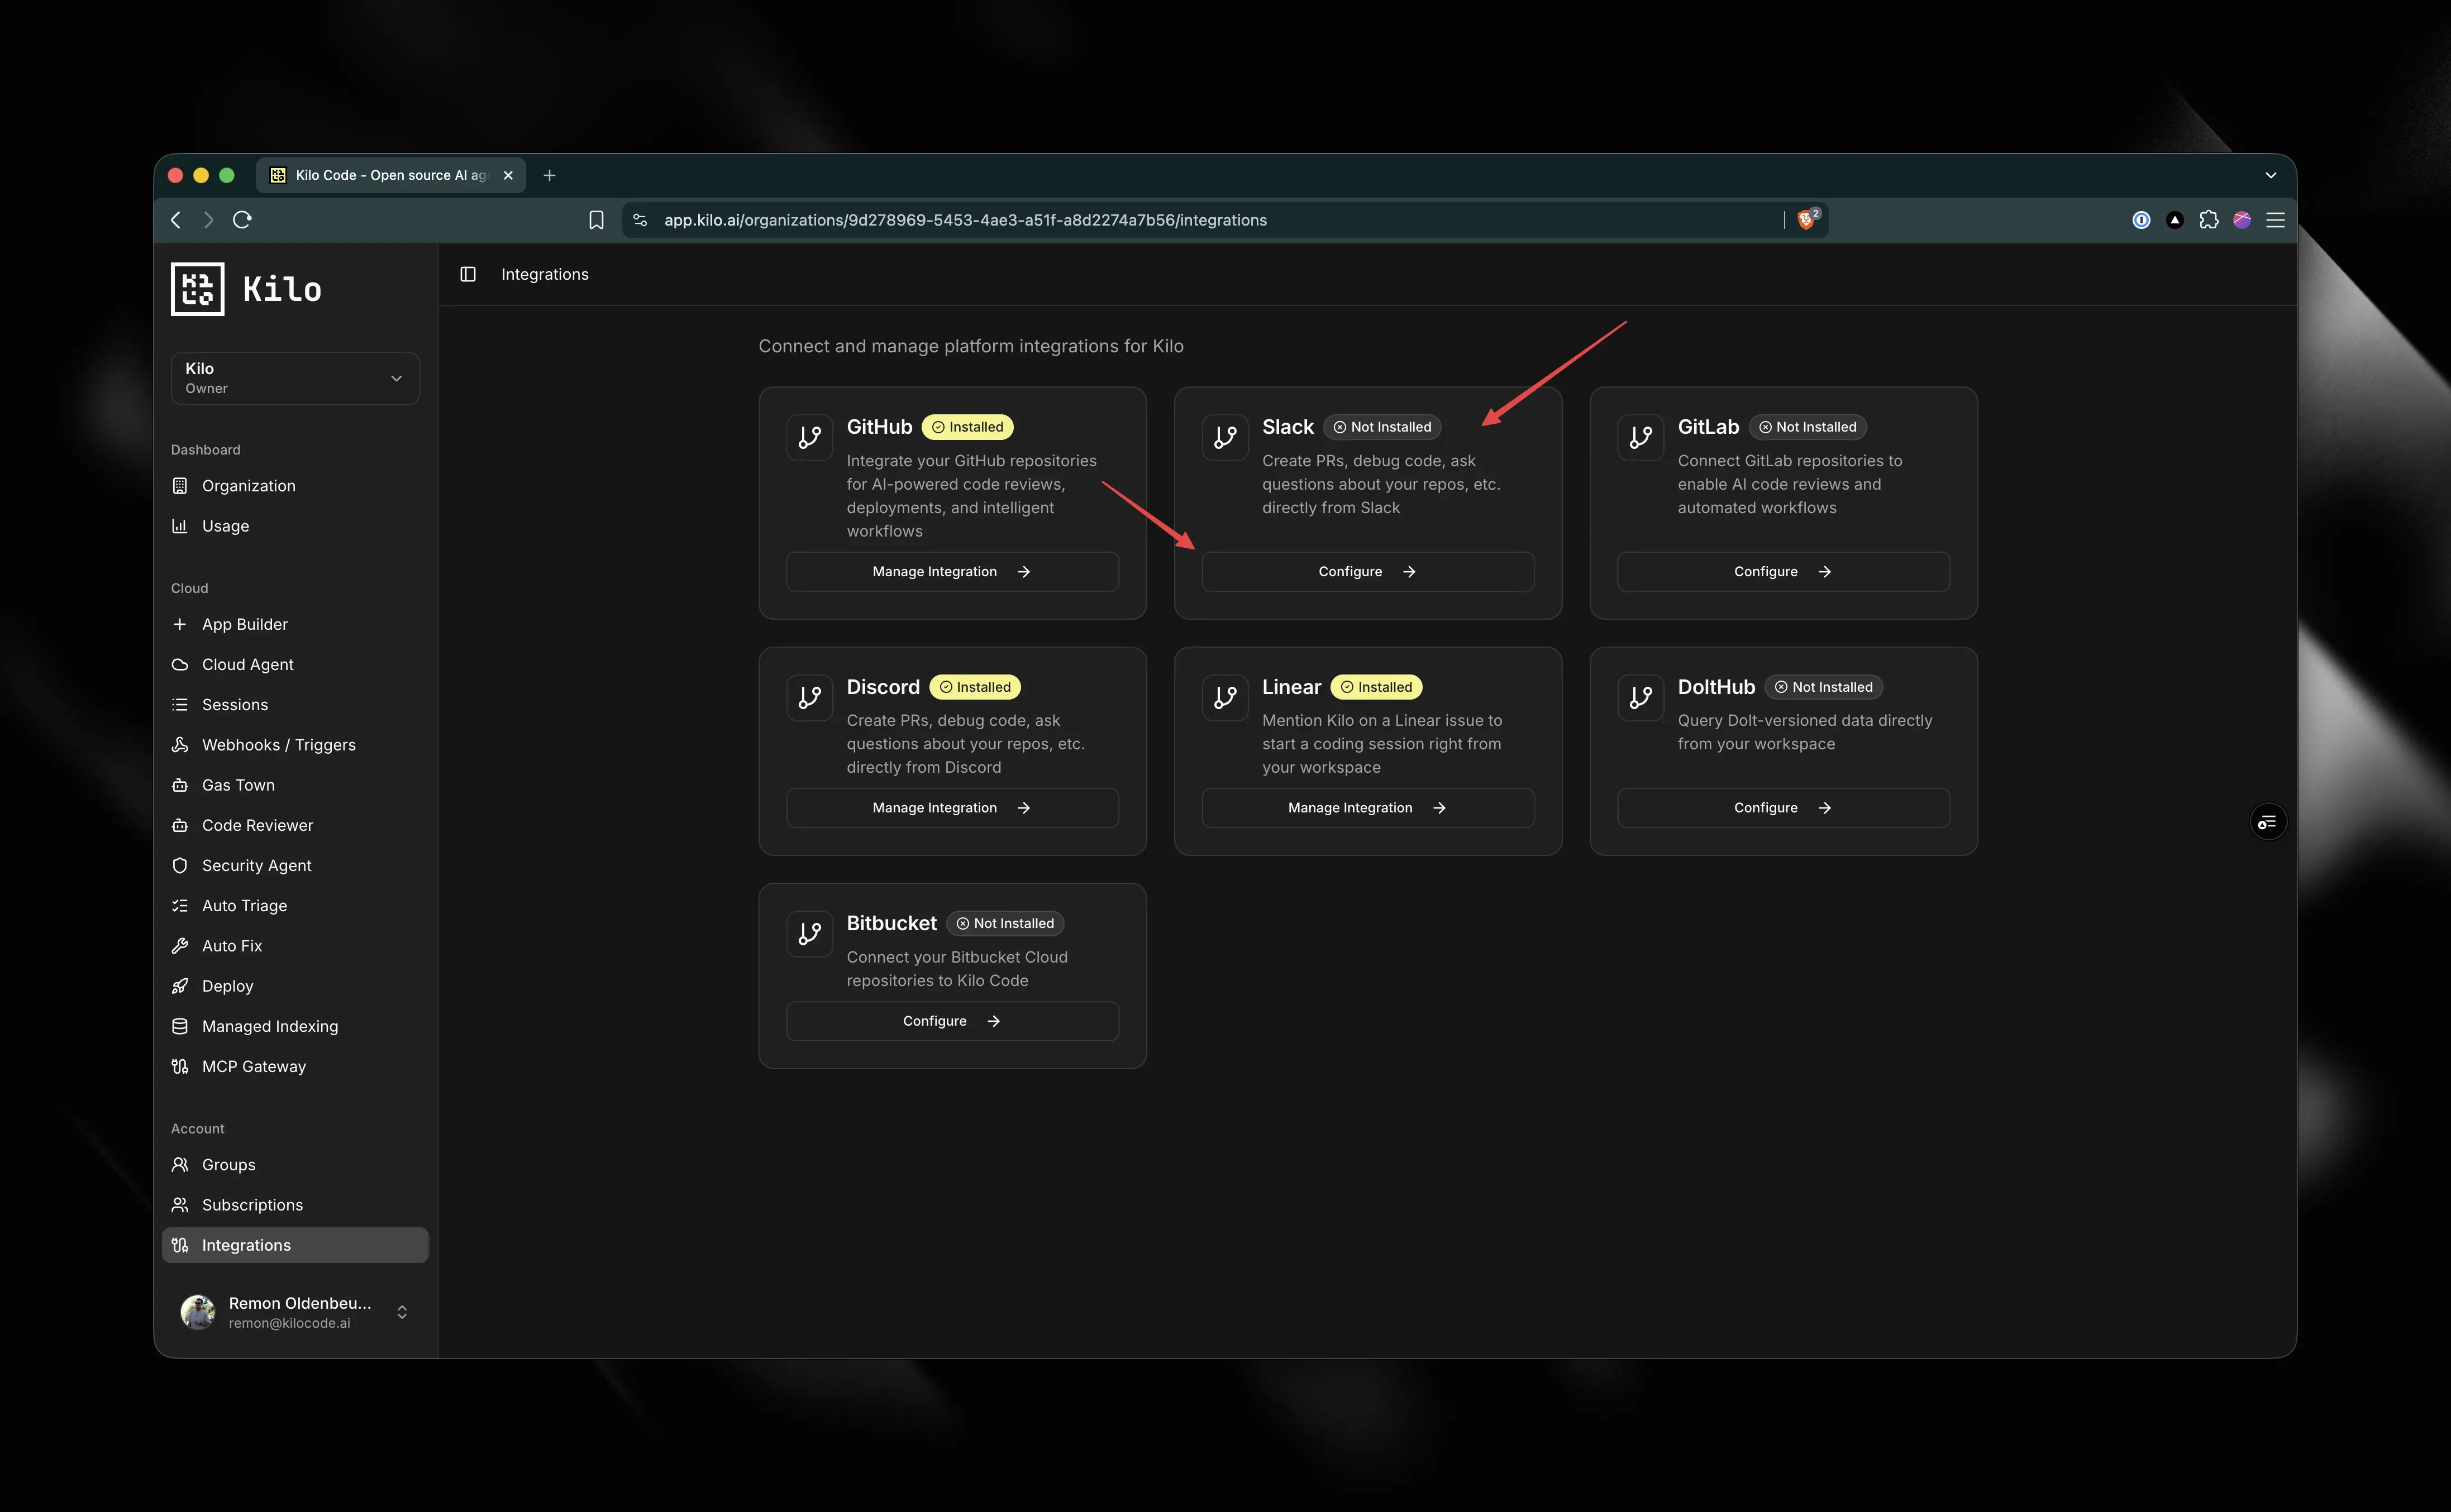Open Groups in the sidebar
Screen dimensions: 2451x1512
295,1165
